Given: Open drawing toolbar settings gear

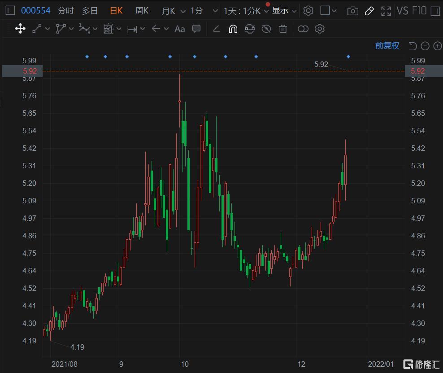Looking at the screenshot, I should point(320,29).
